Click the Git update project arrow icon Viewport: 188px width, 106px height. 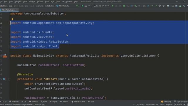coord(148,6)
